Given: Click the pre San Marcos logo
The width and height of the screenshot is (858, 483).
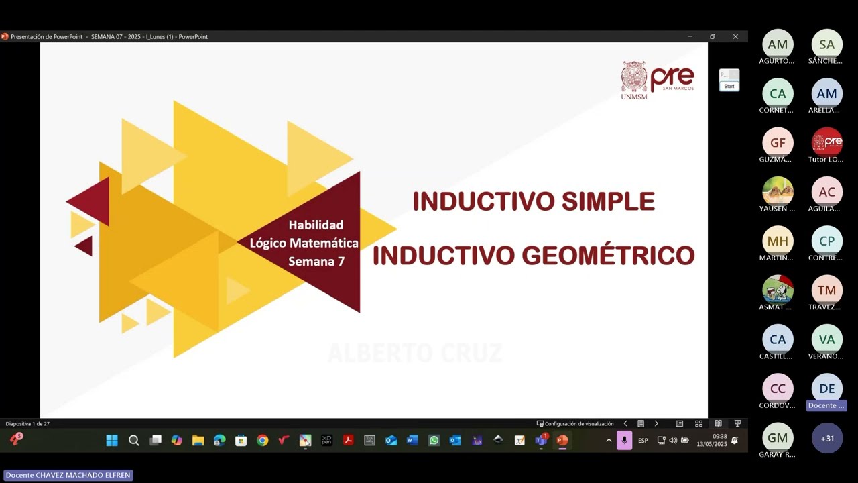Looking at the screenshot, I should pyautogui.click(x=657, y=80).
